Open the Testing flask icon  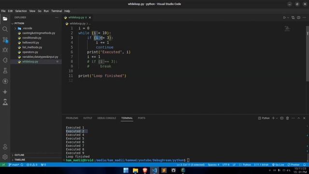click(5, 71)
